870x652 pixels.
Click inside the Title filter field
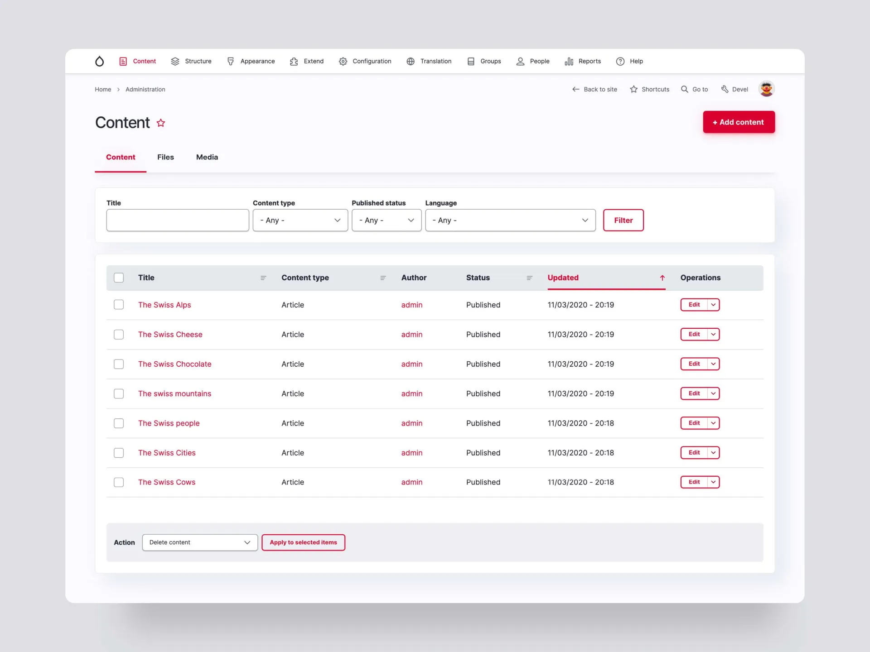pos(178,220)
